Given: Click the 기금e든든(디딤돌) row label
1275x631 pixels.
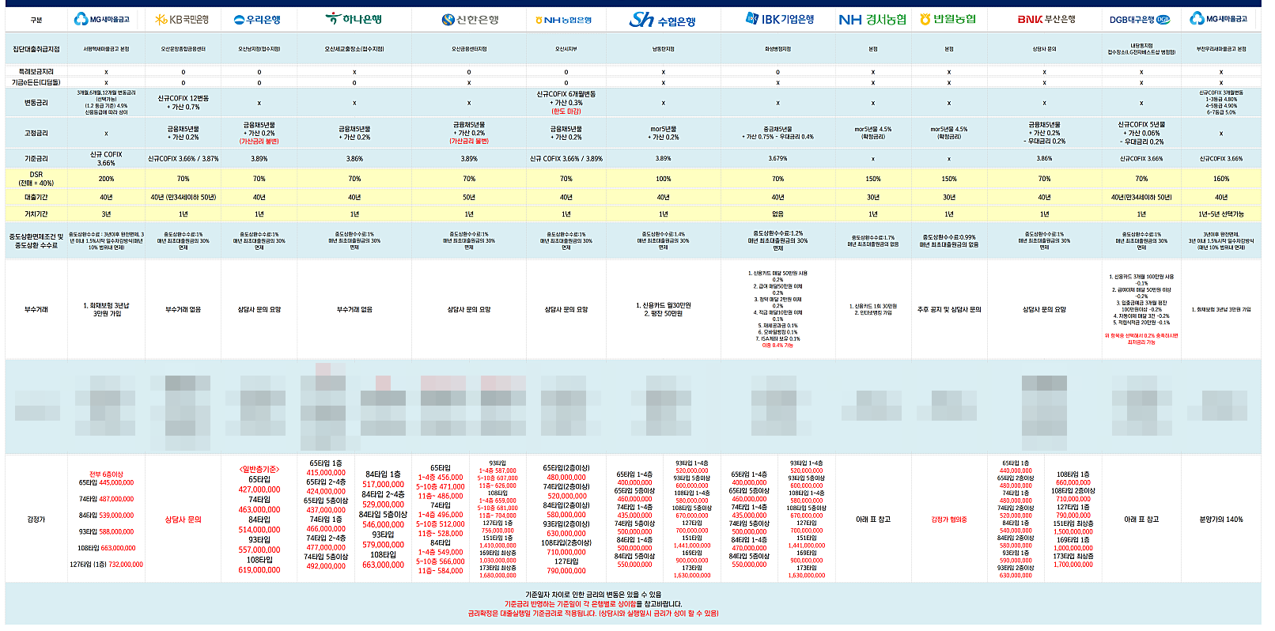Looking at the screenshot, I should point(36,82).
